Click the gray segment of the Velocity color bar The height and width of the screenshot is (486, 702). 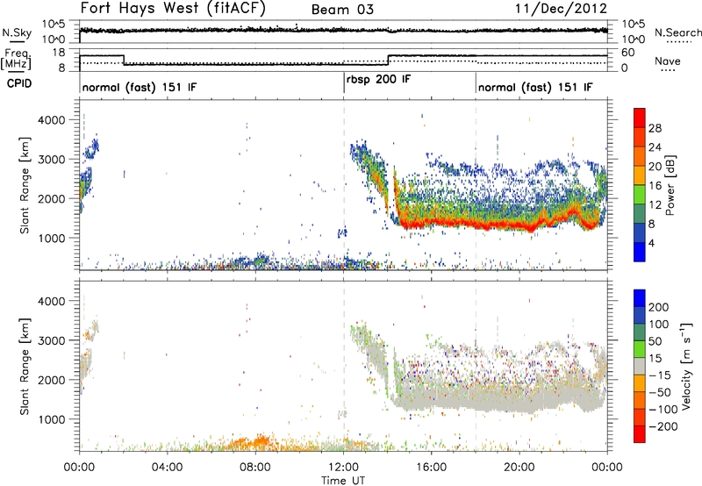pyautogui.click(x=640, y=367)
